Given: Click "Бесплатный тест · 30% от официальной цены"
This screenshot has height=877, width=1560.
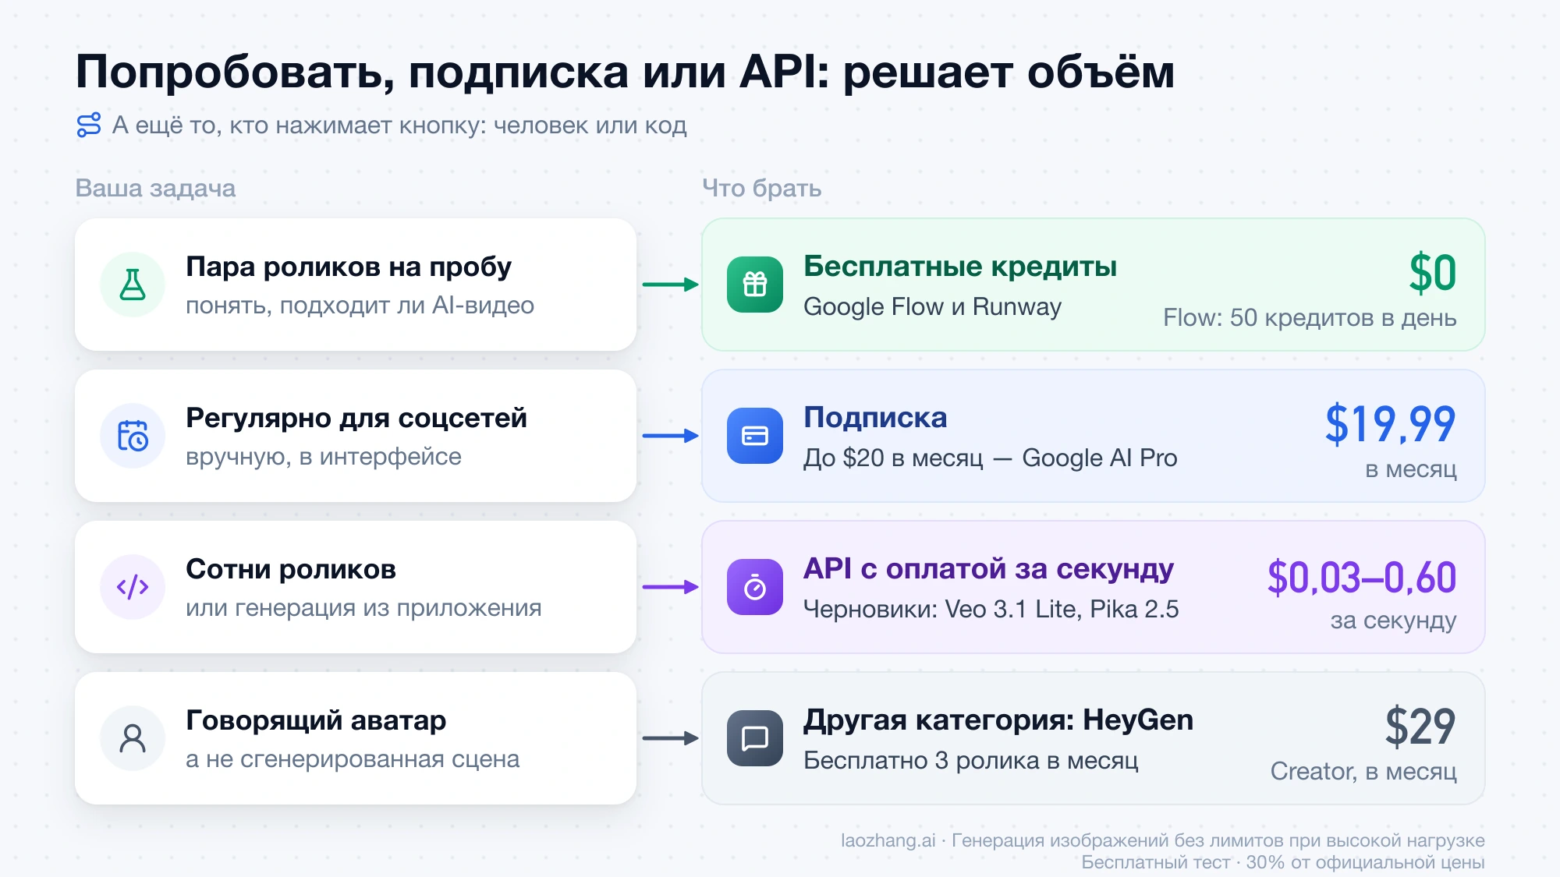Looking at the screenshot, I should pyautogui.click(x=1282, y=862).
